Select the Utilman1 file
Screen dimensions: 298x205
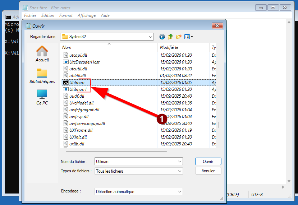tap(78, 89)
